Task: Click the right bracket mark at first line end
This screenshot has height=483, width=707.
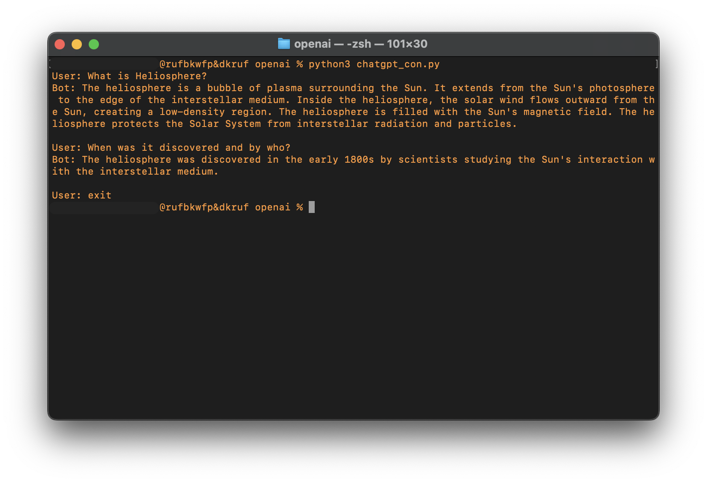Action: pos(656,64)
